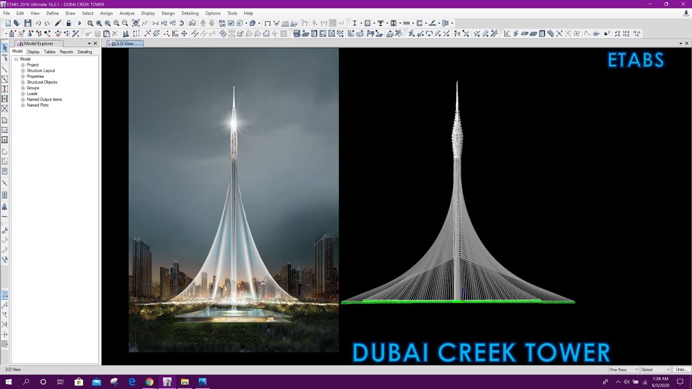692x389 pixels.
Task: Run the analysis using the play icon
Action: click(x=78, y=23)
